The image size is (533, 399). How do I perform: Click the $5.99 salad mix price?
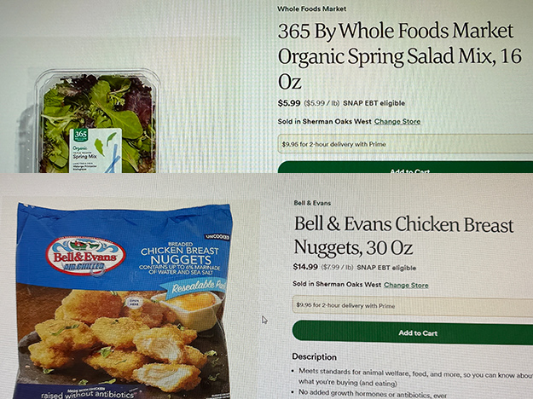coord(289,103)
